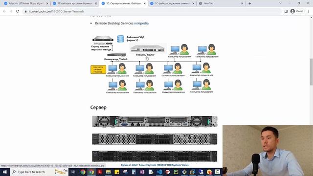Toggle browser side panel icon
This screenshot has height=176, width=313.
286,11
